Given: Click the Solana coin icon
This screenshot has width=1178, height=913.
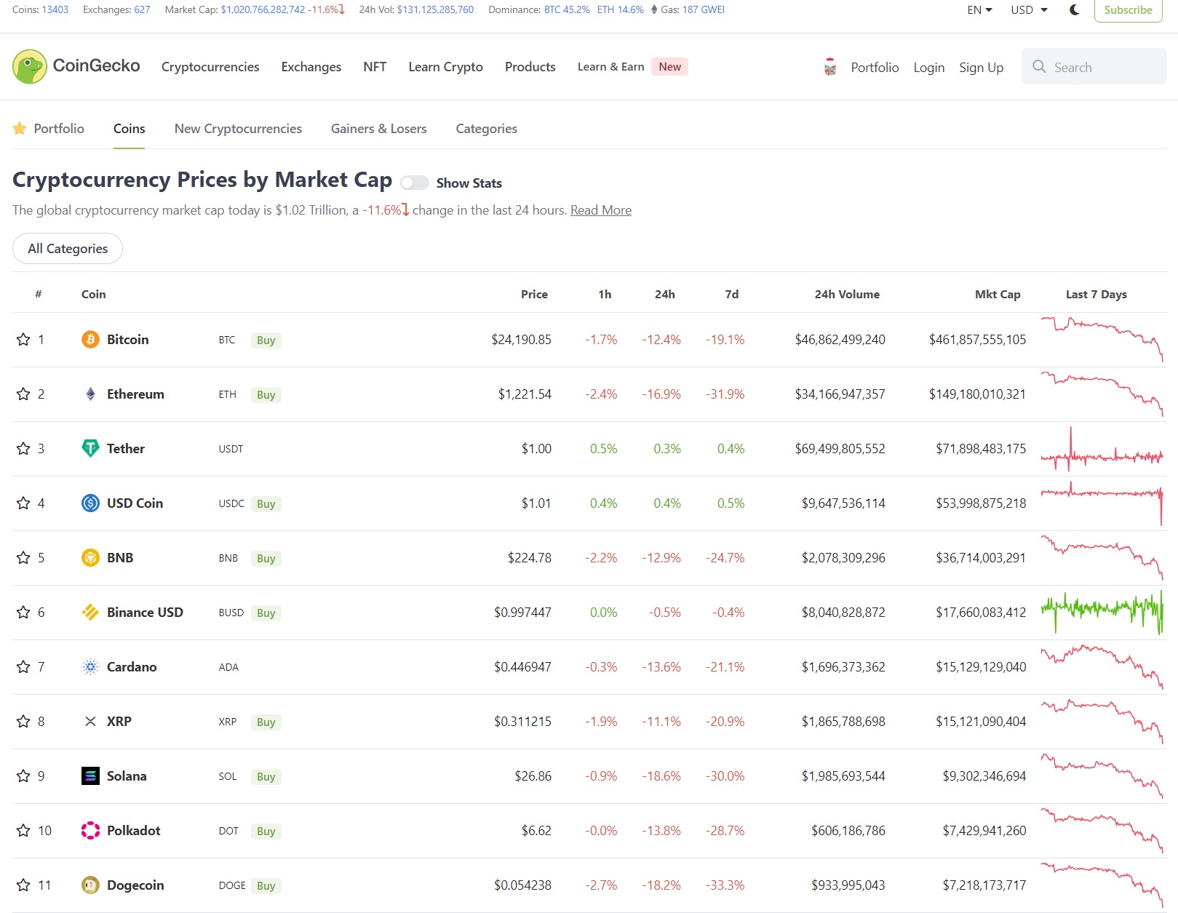Looking at the screenshot, I should pyautogui.click(x=90, y=776).
